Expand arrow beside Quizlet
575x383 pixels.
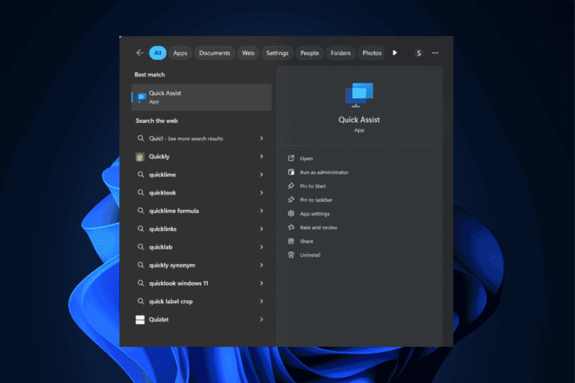point(261,320)
